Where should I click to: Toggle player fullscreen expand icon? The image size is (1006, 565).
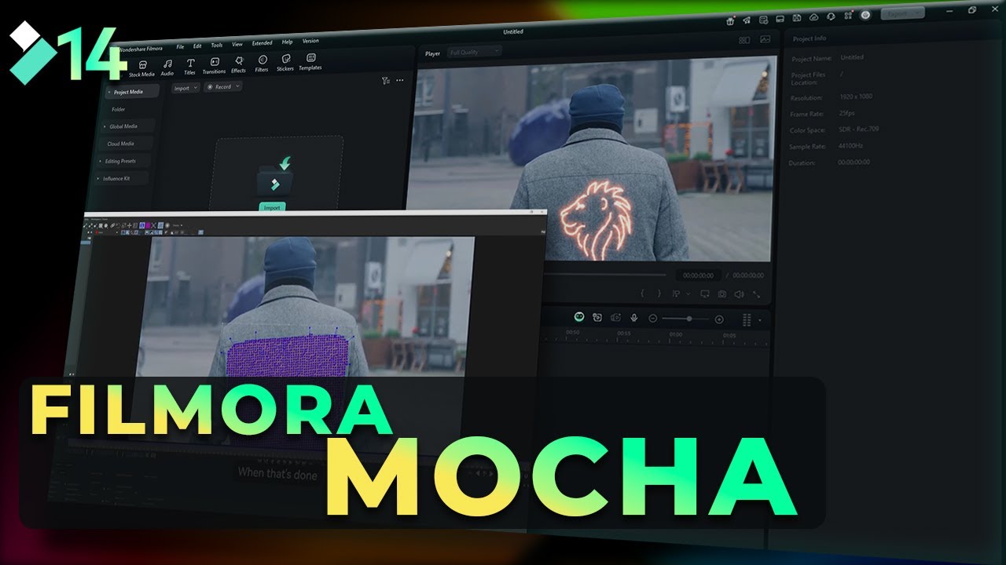coord(756,294)
